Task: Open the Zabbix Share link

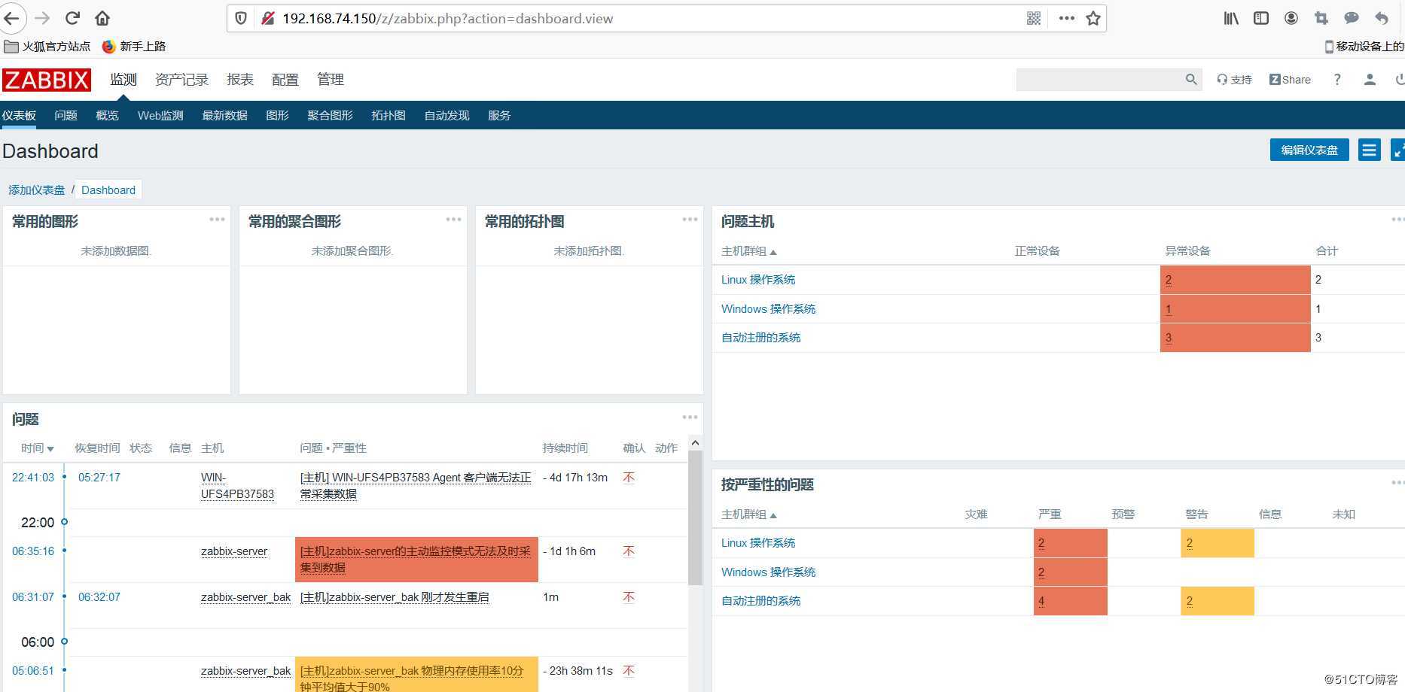Action: click(1290, 80)
